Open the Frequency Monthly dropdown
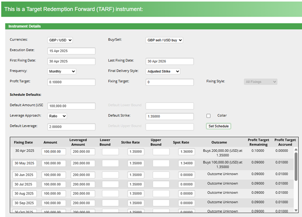Image resolution: width=302 pixels, height=217 pixels. (x=61, y=71)
